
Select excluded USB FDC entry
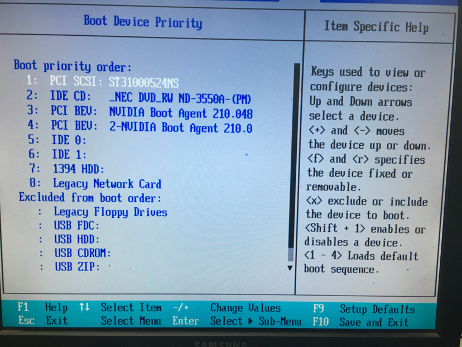click(x=69, y=225)
